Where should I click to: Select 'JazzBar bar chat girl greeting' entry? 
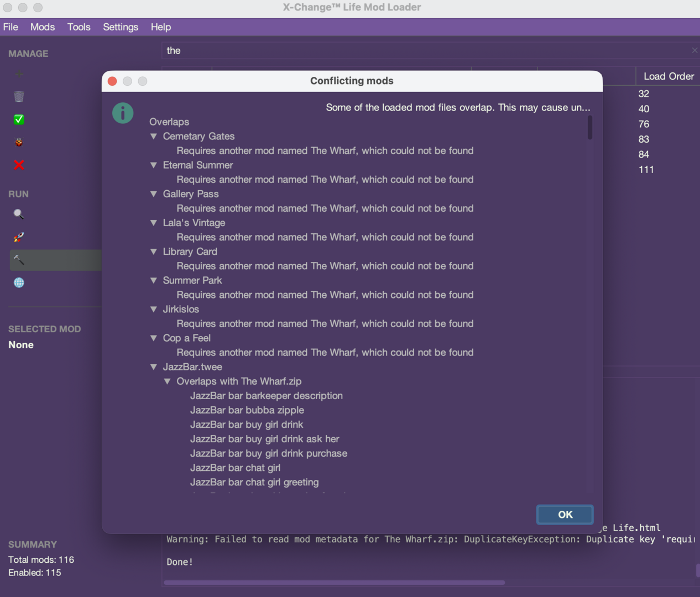(254, 482)
